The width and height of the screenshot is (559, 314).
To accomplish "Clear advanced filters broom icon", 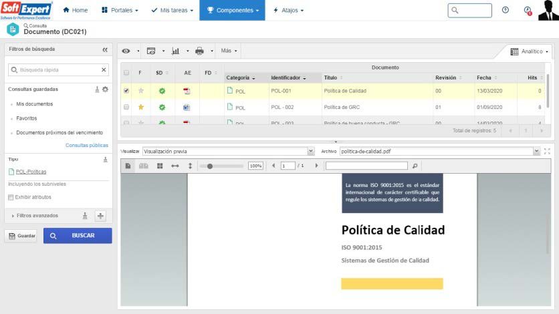I will (85, 215).
